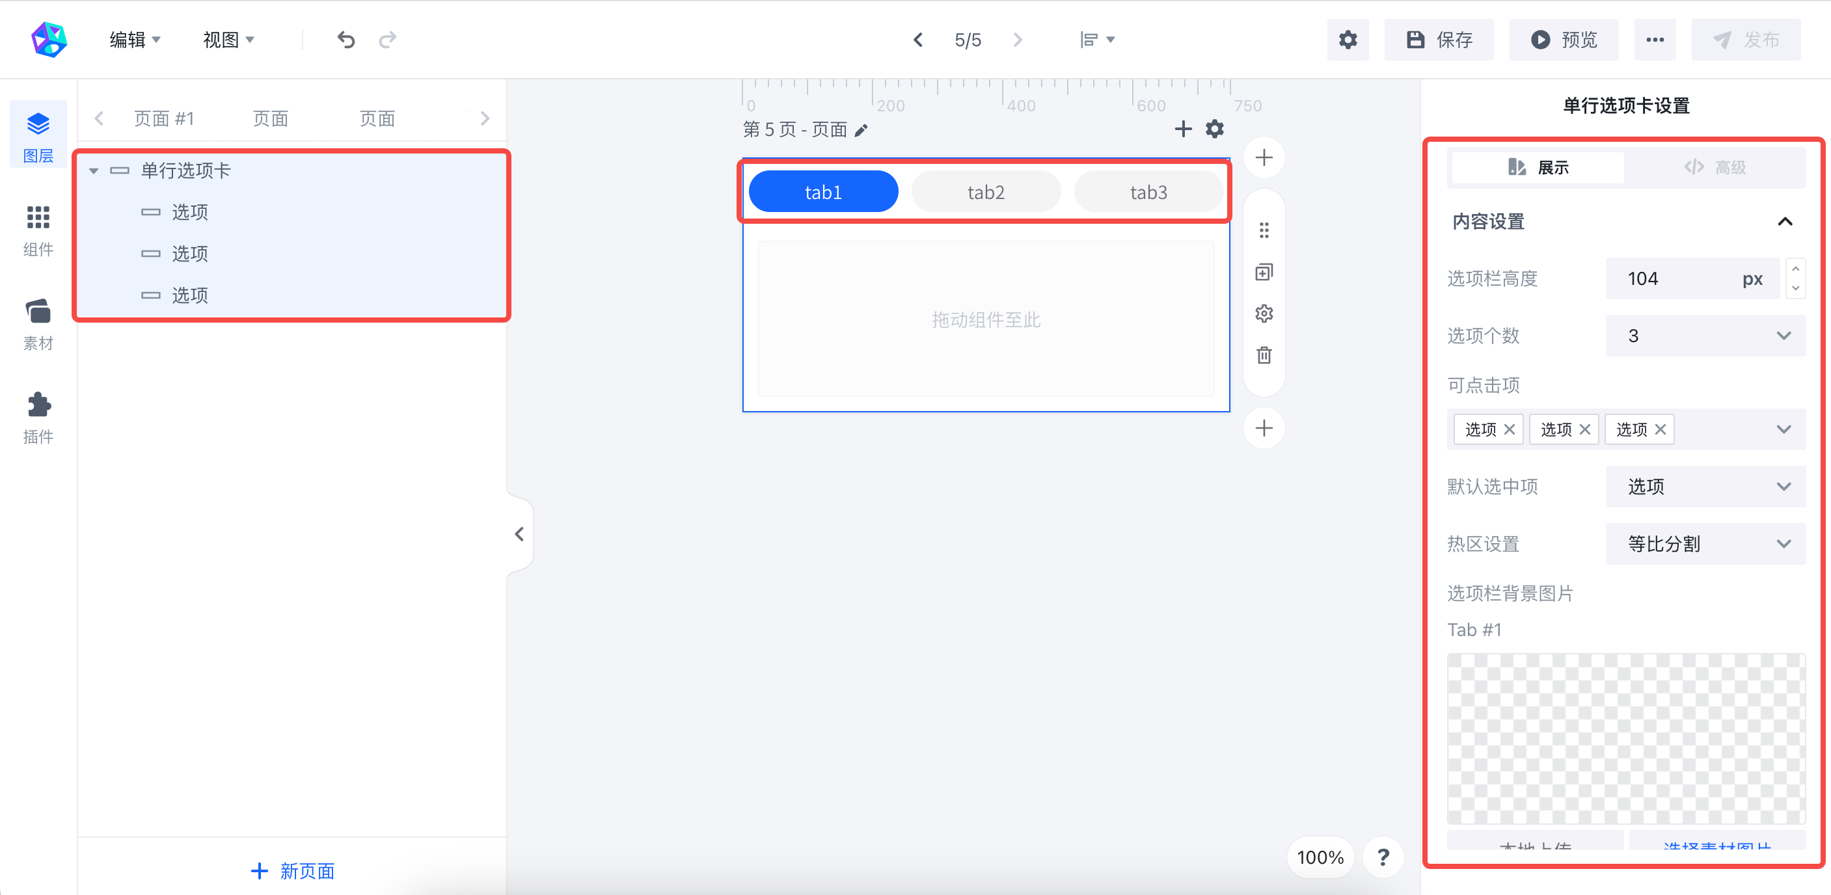Select tab3 in the canvas
Image resolution: width=1831 pixels, height=895 pixels.
pos(1148,192)
